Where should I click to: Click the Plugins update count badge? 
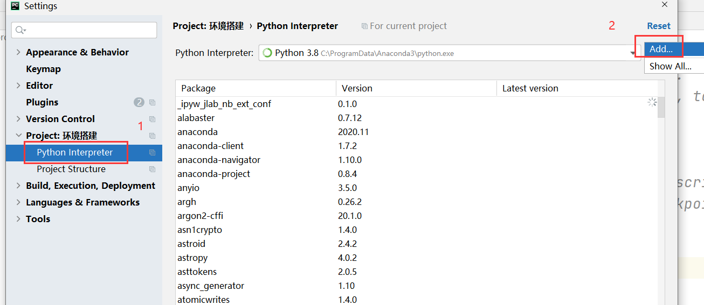coord(139,102)
